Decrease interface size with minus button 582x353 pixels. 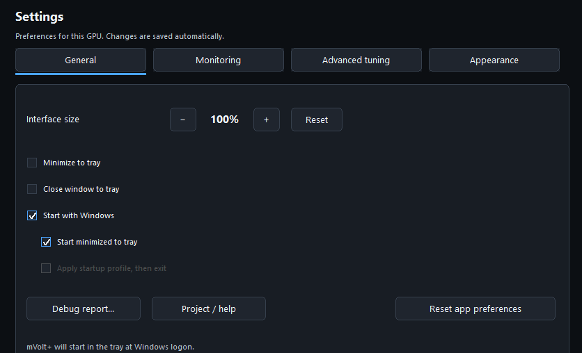[183, 120]
